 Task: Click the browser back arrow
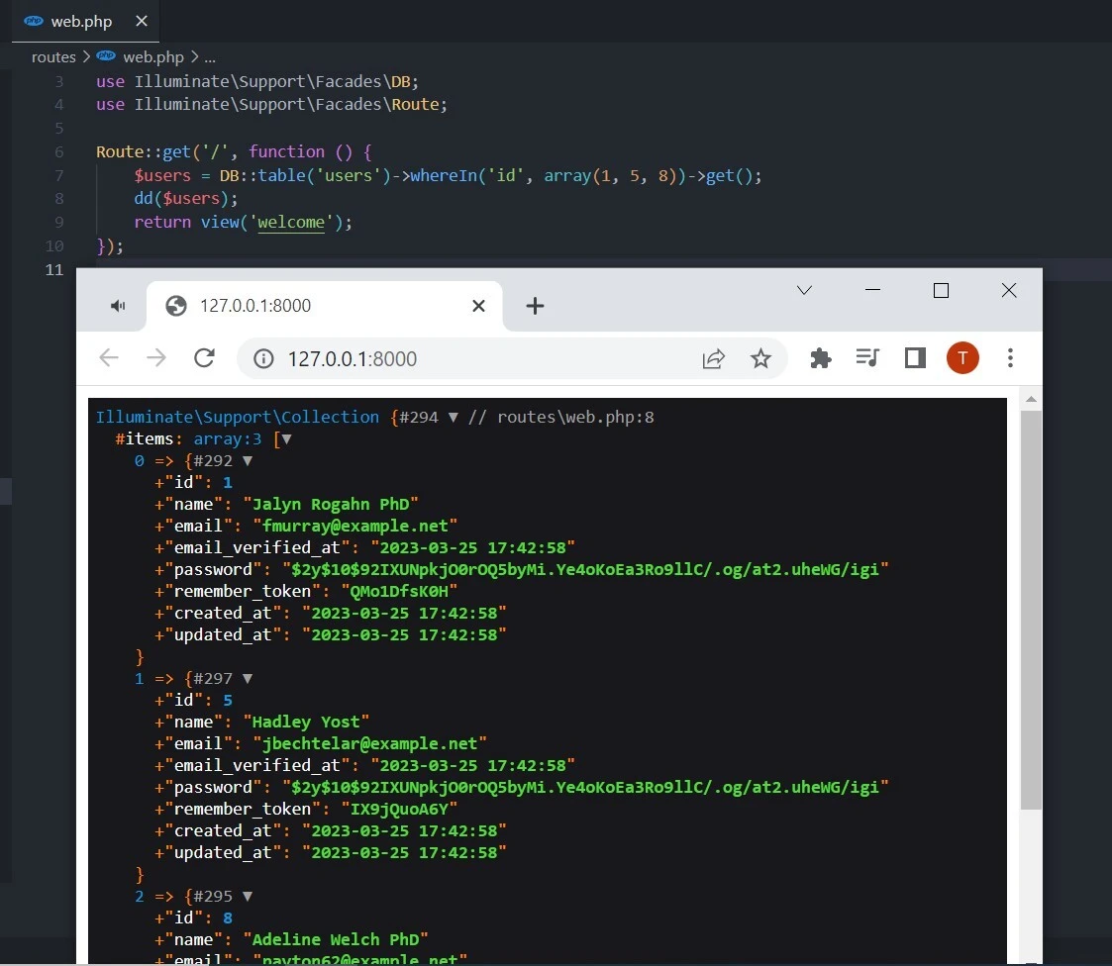click(109, 358)
